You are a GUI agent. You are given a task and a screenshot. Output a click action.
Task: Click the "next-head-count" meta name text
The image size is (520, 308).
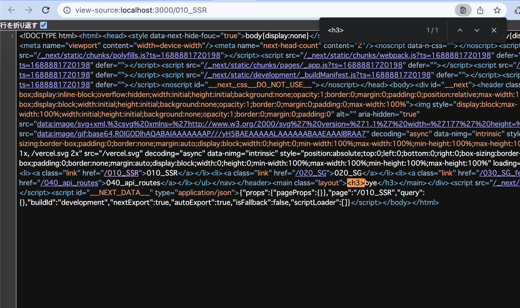291,45
